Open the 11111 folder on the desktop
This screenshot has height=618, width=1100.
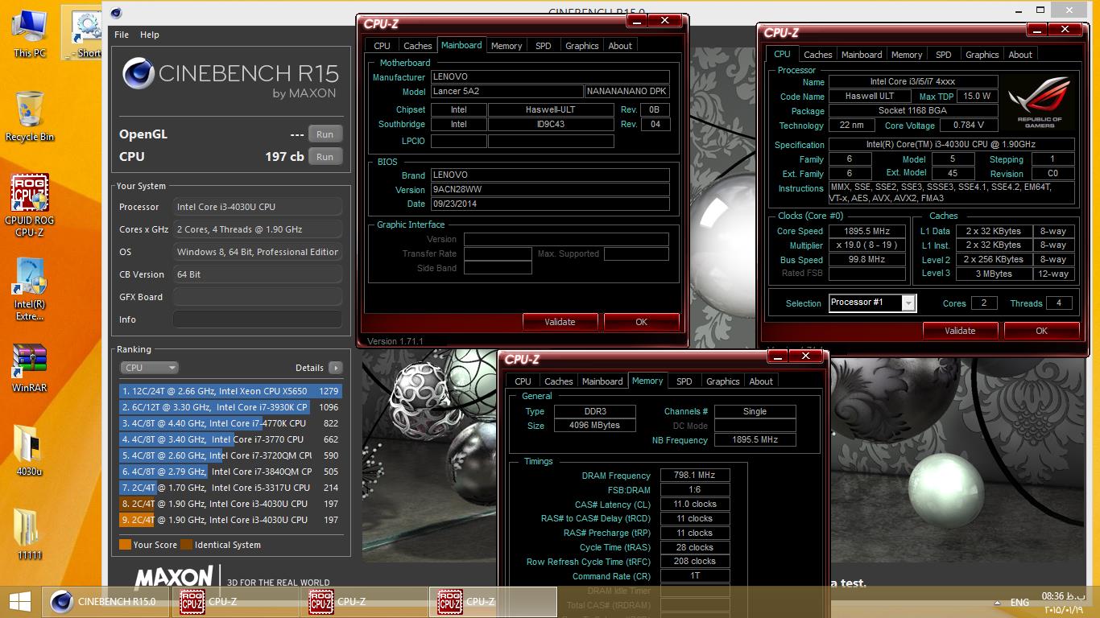point(30,534)
